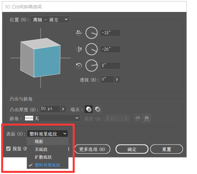The width and height of the screenshot is (197, 174).
Task: Click the 3D cube rotation preview
Action: pos(40,58)
